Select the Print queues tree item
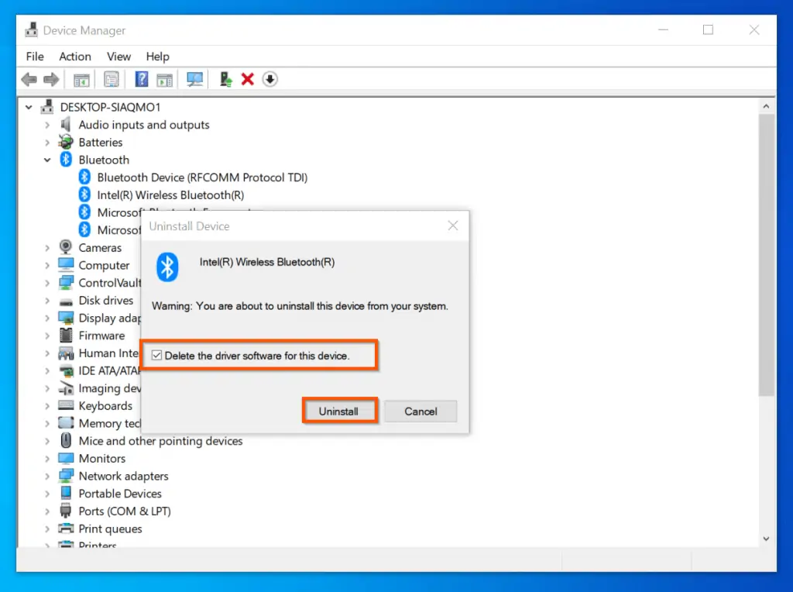793x592 pixels. (110, 529)
